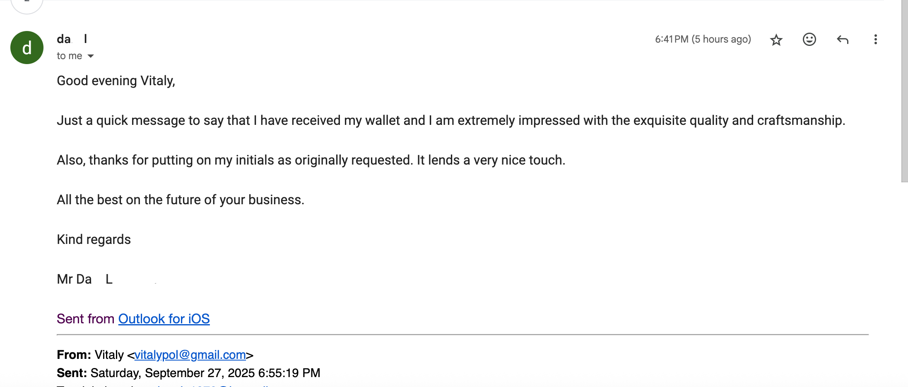Click the "Good evening Vitaly," greeting line
908x387 pixels.
tap(116, 81)
